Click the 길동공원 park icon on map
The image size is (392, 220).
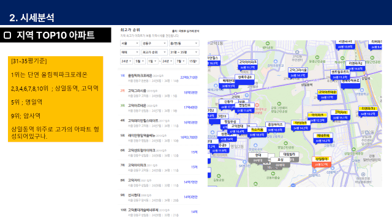(x=219, y=176)
